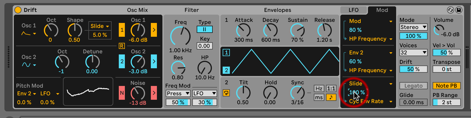471x118 pixels.
Task: Adjust the Osc 1 Shape knob
Action: tap(75, 30)
